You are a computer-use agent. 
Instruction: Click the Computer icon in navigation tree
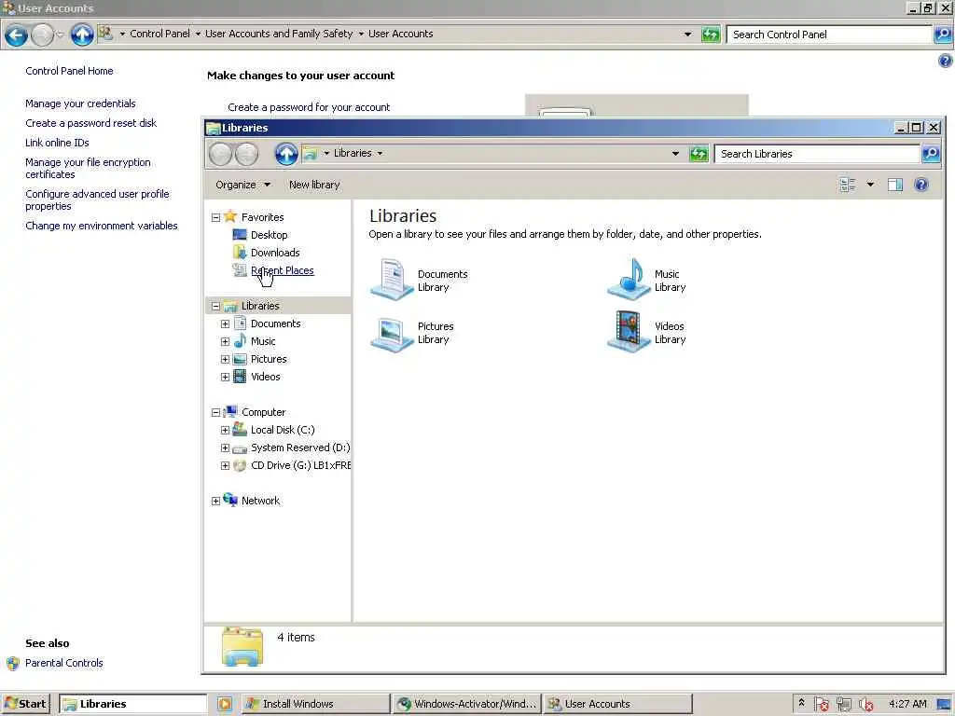point(230,411)
